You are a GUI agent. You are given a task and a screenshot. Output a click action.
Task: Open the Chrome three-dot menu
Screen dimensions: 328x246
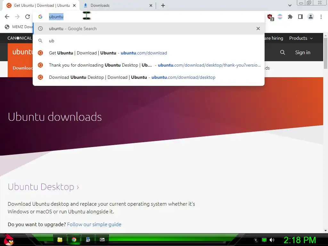[x=321, y=17]
